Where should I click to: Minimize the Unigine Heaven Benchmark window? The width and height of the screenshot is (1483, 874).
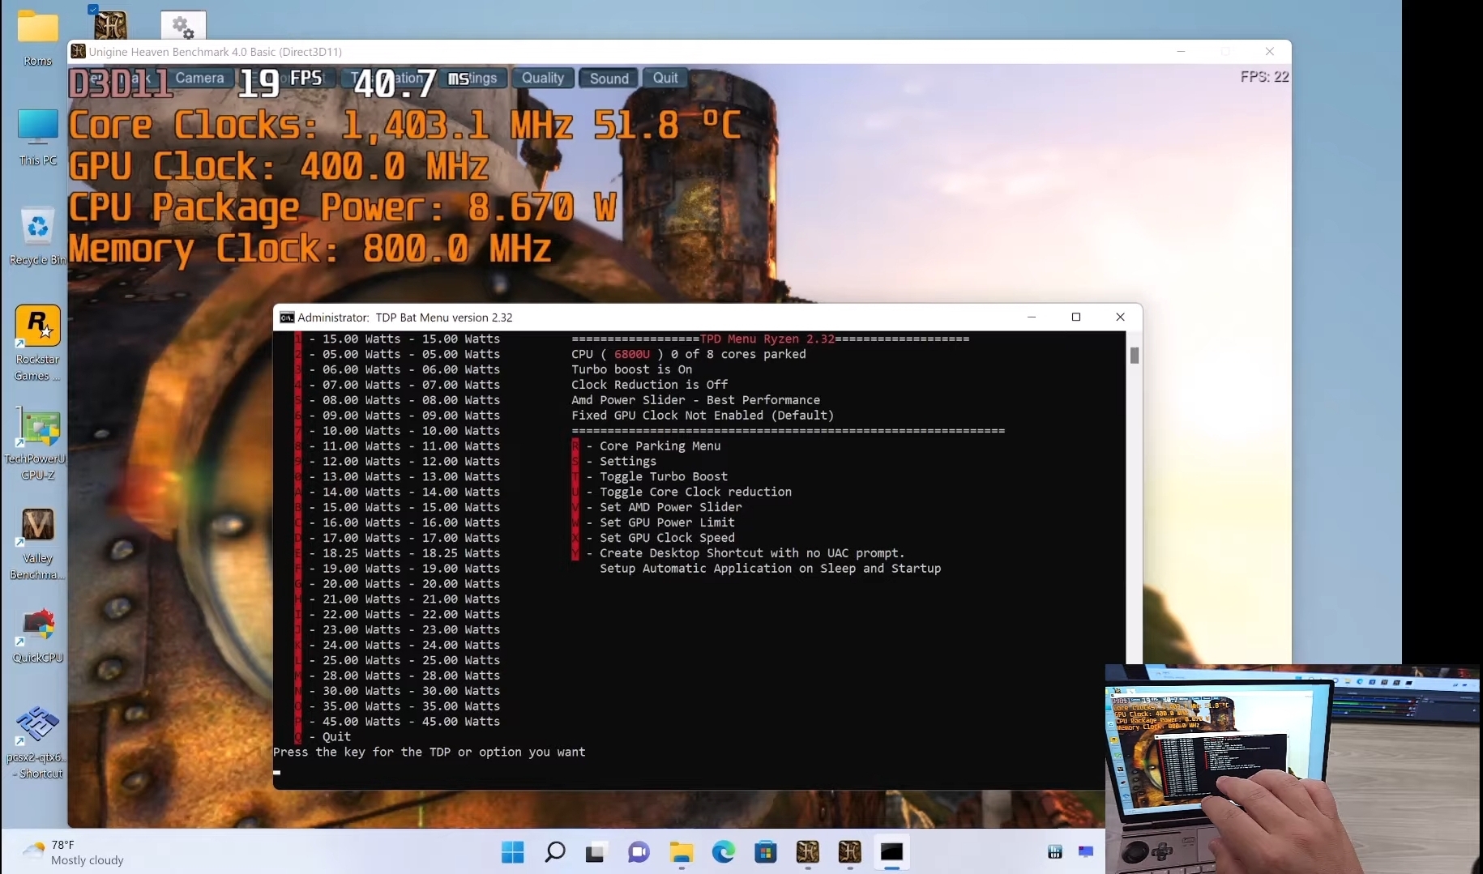click(x=1181, y=51)
